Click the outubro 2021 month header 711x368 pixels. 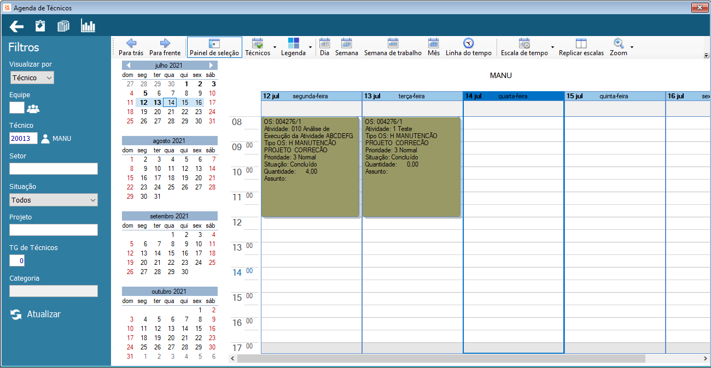170,292
